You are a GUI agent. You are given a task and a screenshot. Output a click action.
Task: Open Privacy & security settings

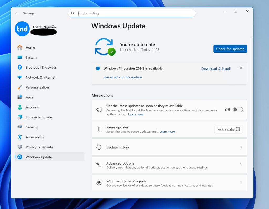click(x=49, y=147)
